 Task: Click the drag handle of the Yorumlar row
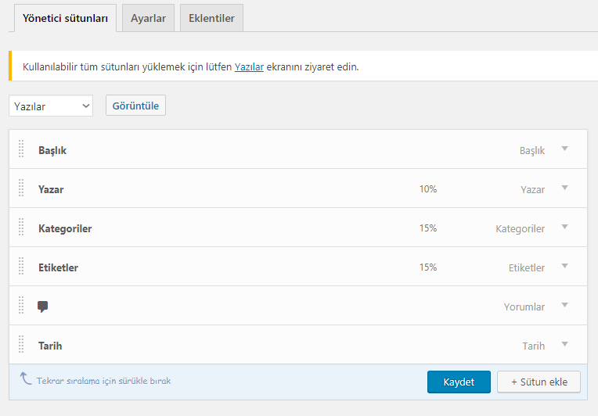(x=21, y=305)
